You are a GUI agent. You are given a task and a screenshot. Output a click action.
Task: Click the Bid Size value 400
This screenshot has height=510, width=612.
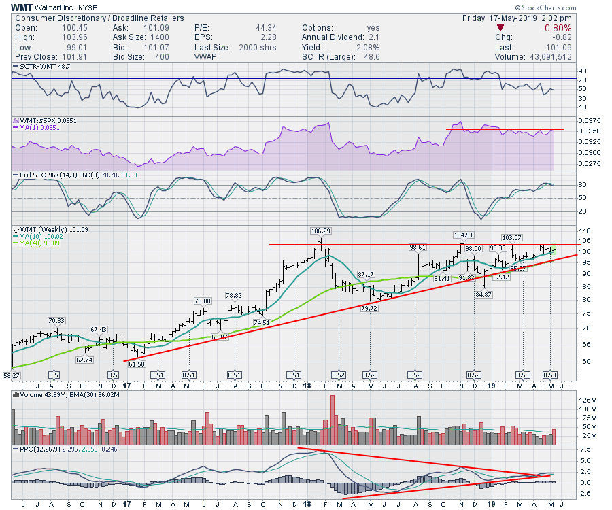(x=162, y=57)
